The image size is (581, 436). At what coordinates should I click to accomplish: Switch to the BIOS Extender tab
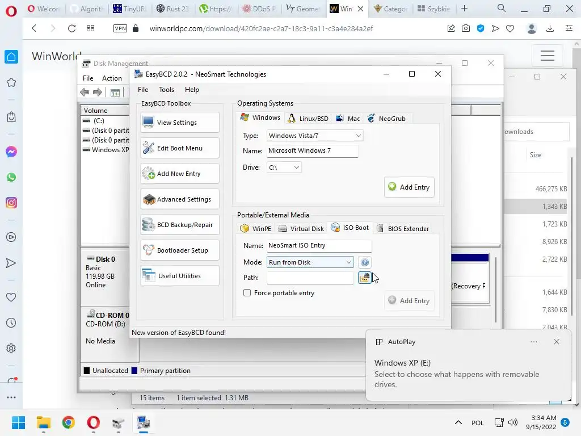[x=403, y=228]
